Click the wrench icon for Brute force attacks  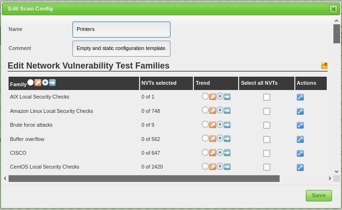coord(300,125)
